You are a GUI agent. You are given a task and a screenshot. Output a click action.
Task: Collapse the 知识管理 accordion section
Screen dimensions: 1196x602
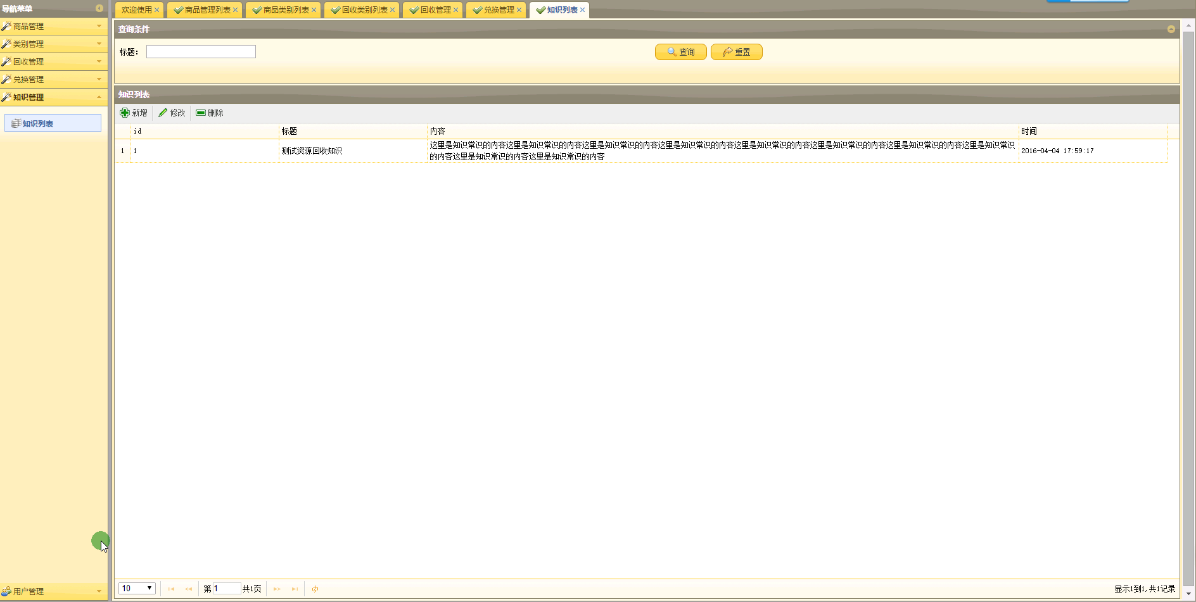tap(54, 97)
